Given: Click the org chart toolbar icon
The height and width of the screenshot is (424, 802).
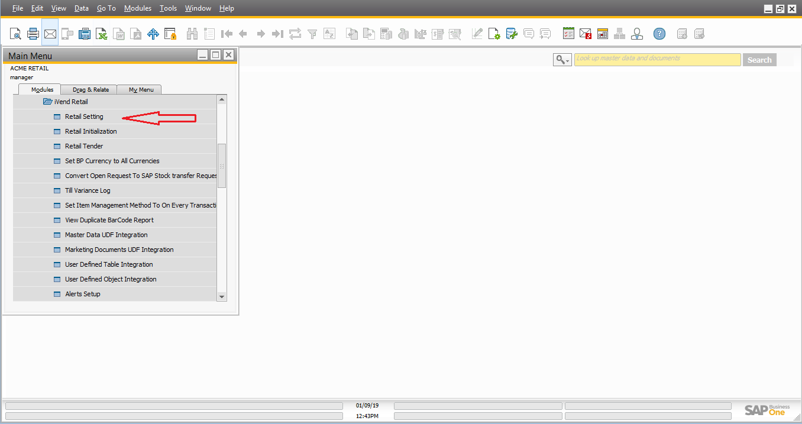Looking at the screenshot, I should tap(620, 34).
